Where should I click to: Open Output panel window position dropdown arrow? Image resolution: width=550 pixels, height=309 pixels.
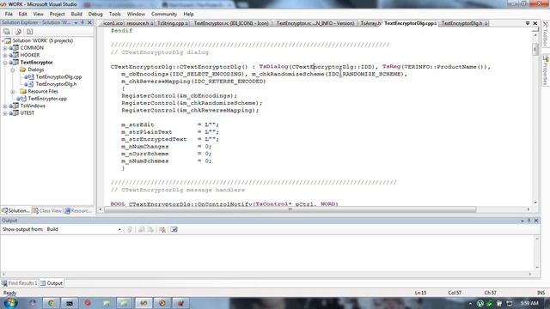pyautogui.click(x=522, y=221)
